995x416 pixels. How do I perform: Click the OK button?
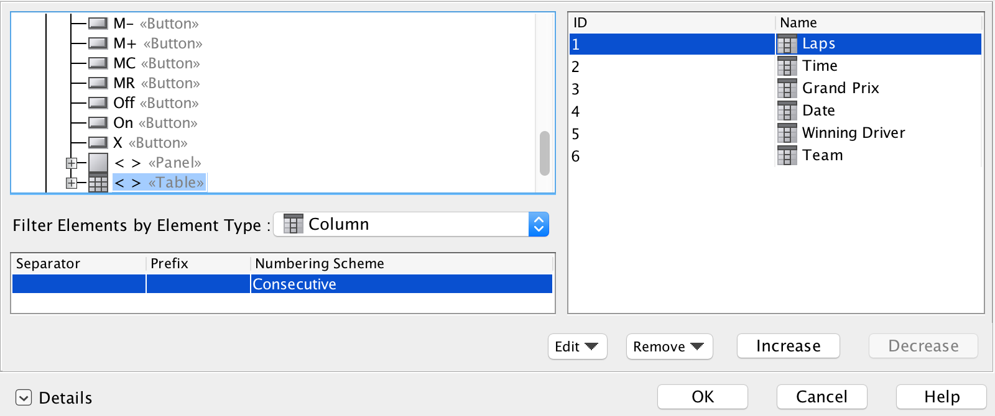[x=702, y=397]
